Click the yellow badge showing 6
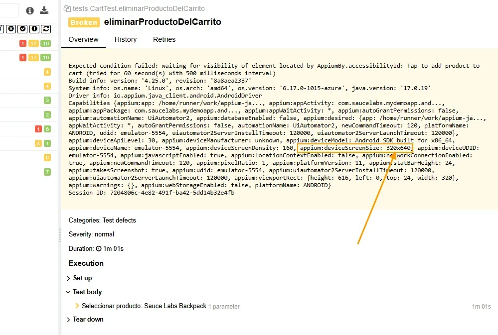Image resolution: width=498 pixels, height=335 pixels. 47,158
